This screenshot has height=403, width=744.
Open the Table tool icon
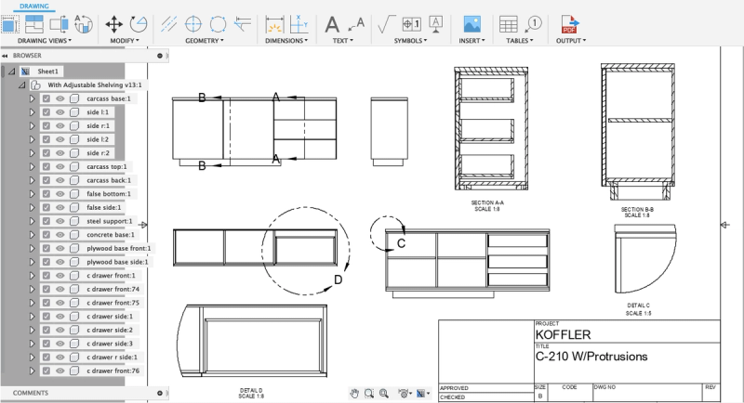click(508, 24)
